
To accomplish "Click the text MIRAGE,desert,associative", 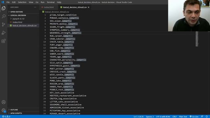I will 65,114.
